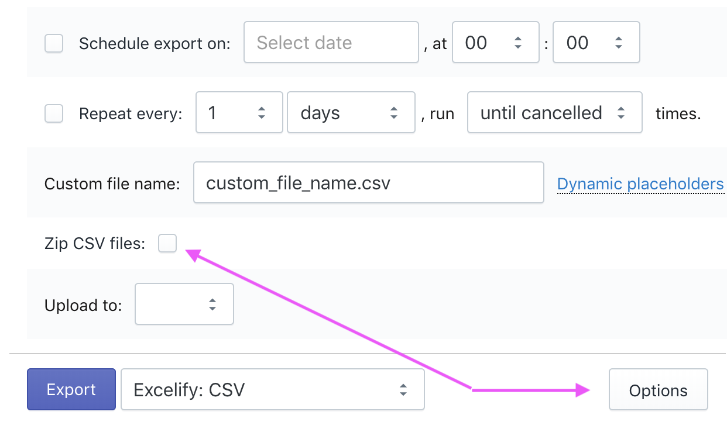Open the schedule minute dropdown
The height and width of the screenshot is (422, 727).
(596, 43)
